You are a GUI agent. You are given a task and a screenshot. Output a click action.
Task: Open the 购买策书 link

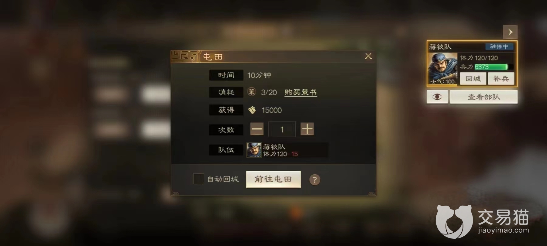point(301,92)
